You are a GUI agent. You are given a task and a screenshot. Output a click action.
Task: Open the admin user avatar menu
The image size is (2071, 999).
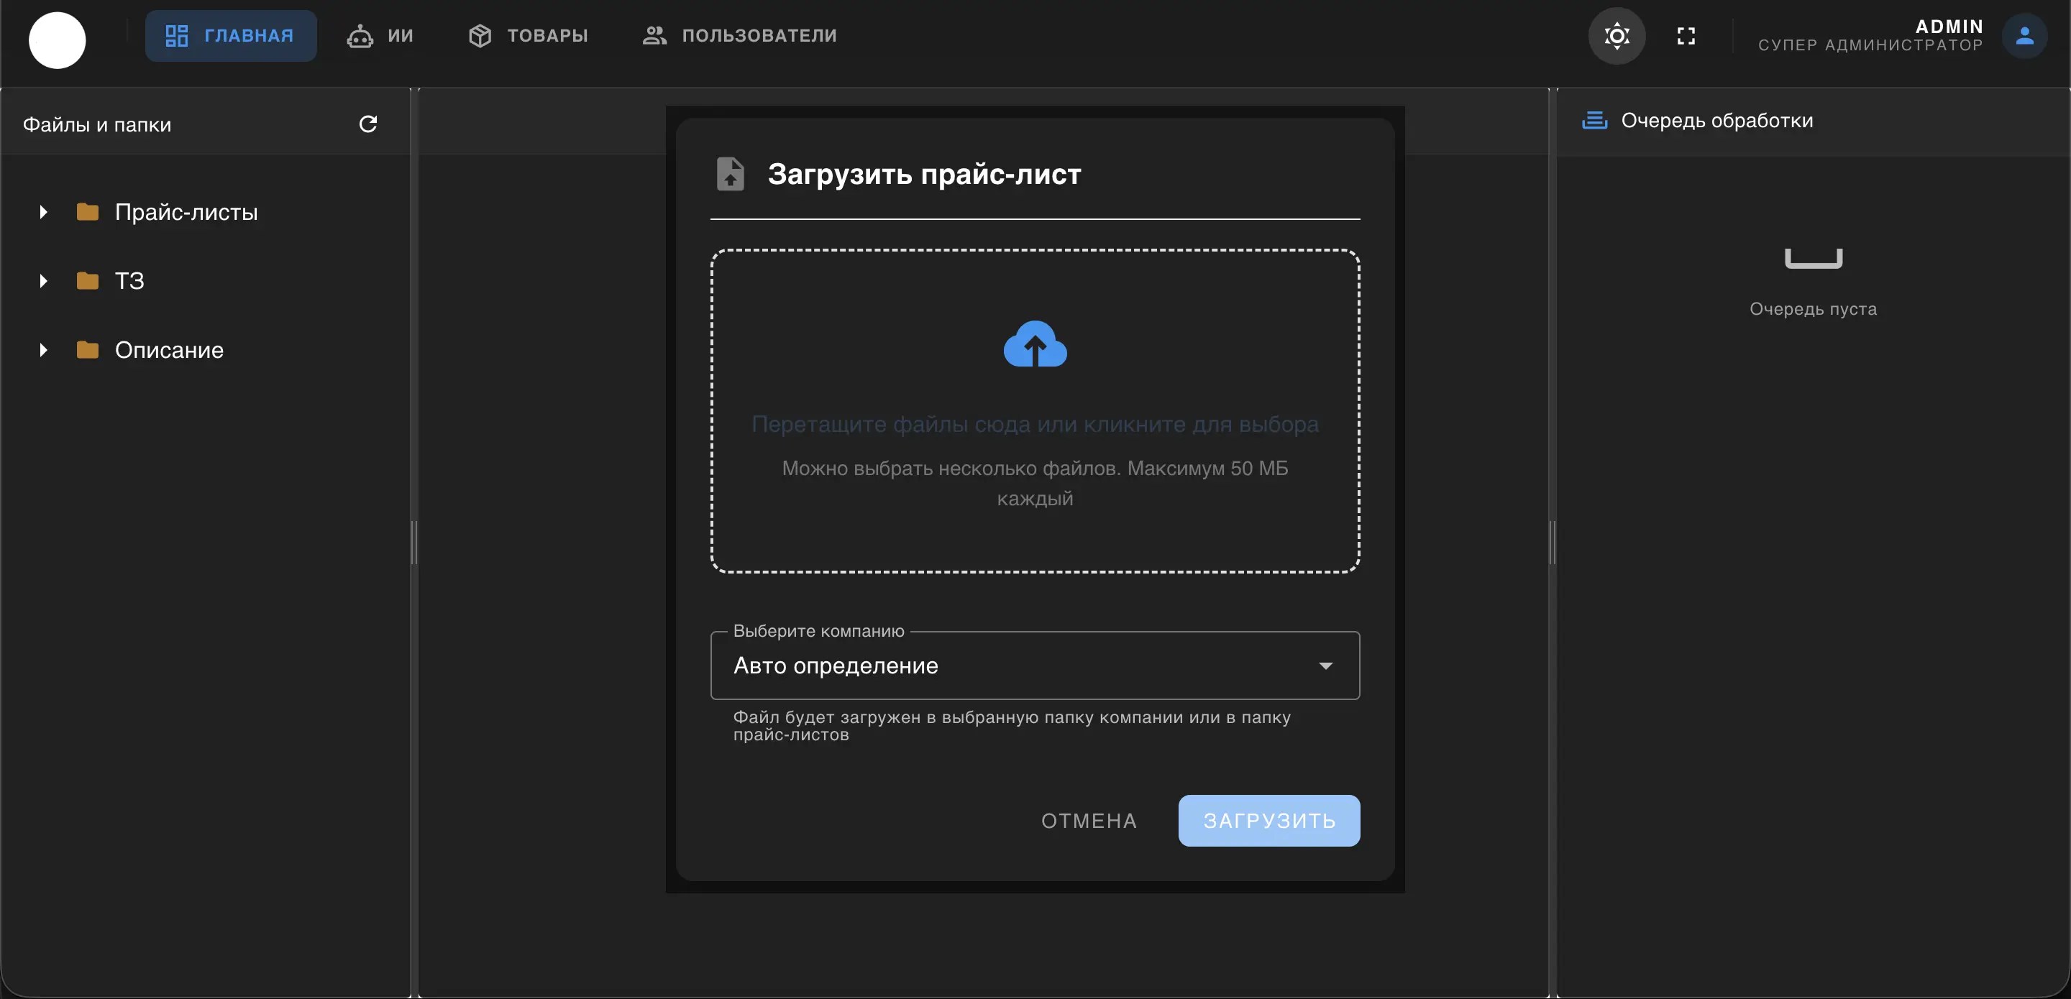click(2024, 36)
